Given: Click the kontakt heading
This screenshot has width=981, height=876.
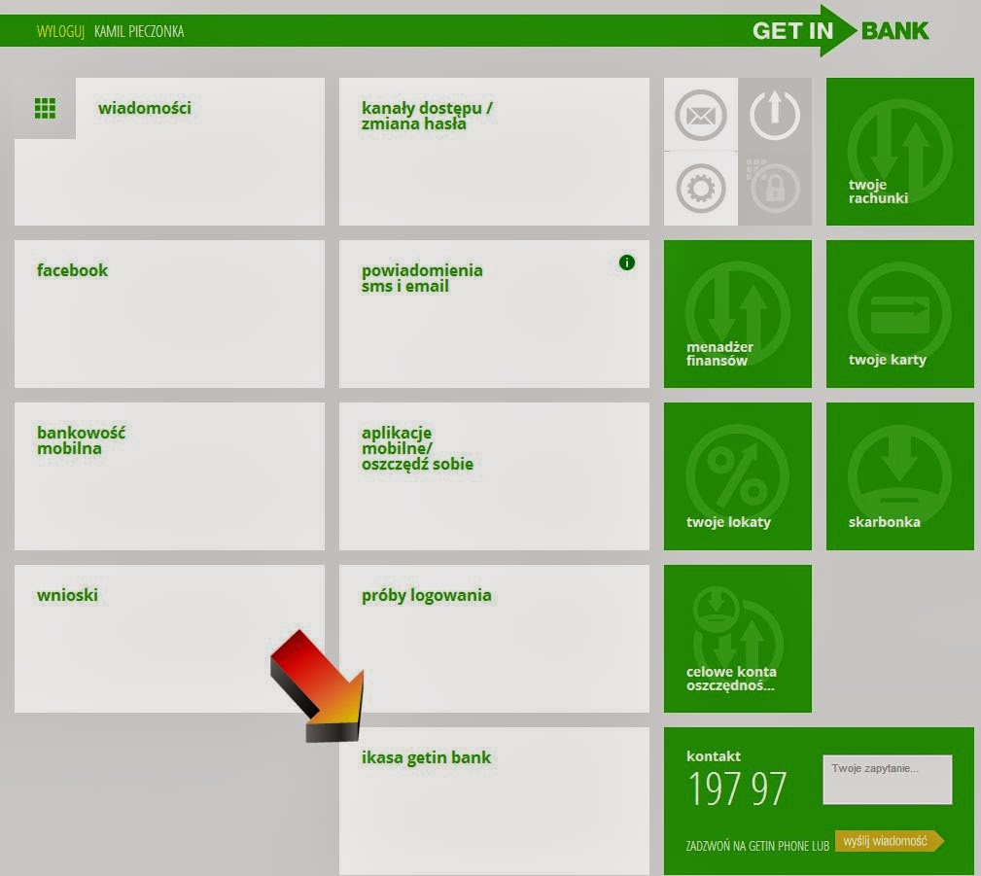Looking at the screenshot, I should 714,756.
